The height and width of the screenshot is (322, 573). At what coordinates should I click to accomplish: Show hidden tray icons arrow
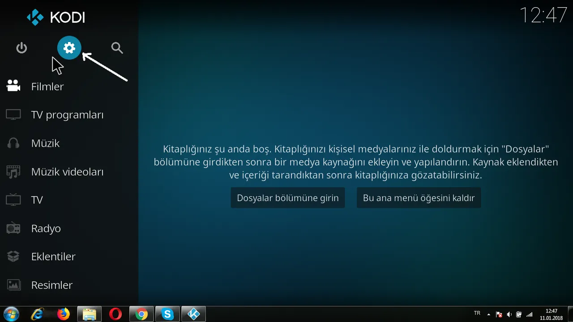pos(489,314)
